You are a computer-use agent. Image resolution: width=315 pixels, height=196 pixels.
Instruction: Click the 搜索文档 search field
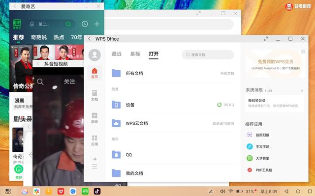click(x=208, y=55)
